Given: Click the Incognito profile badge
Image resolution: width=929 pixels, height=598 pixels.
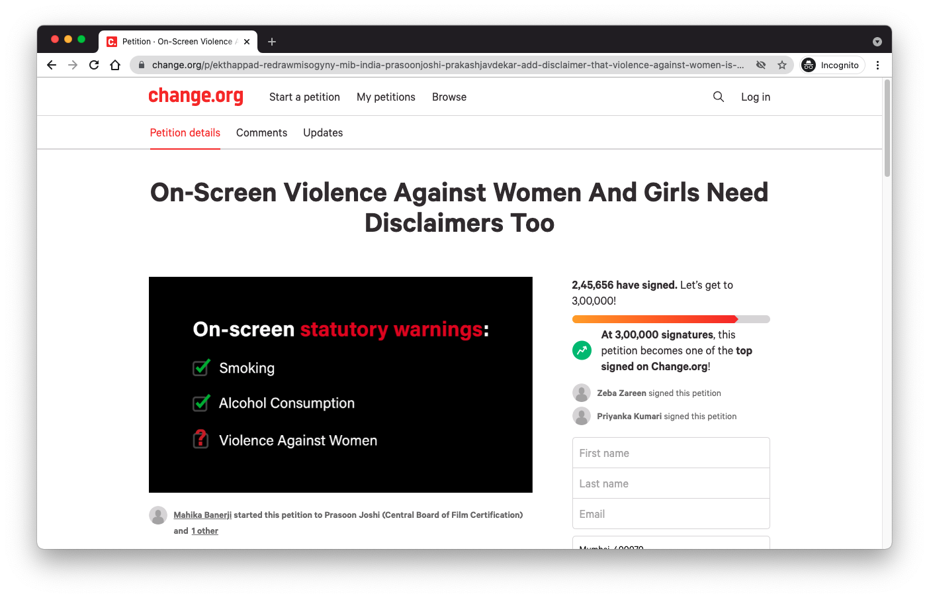Looking at the screenshot, I should pyautogui.click(x=832, y=65).
